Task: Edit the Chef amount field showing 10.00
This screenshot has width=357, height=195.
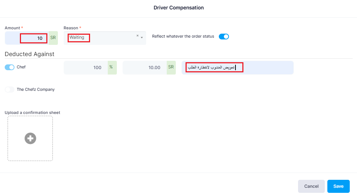Action: [x=145, y=67]
